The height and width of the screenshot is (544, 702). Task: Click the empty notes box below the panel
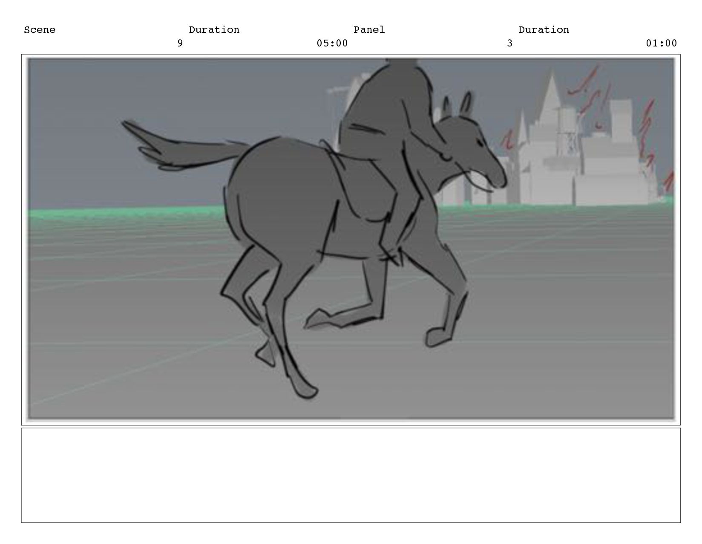351,475
